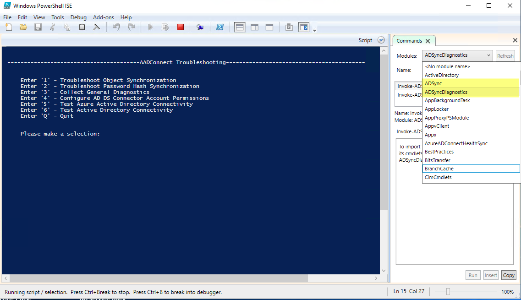Viewport: 521px width, 300px height.
Task: Select AppvClient module
Action: click(x=471, y=126)
